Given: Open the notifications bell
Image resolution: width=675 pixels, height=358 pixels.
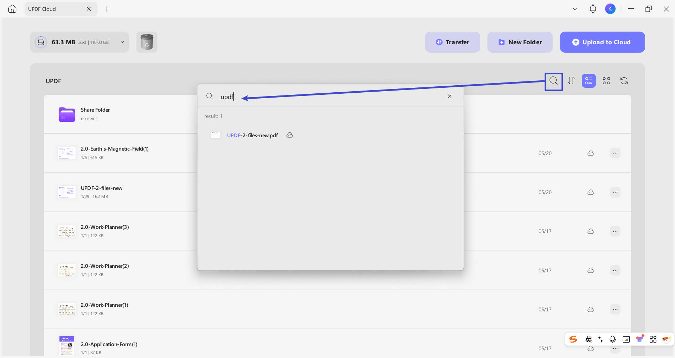Looking at the screenshot, I should coord(593,9).
